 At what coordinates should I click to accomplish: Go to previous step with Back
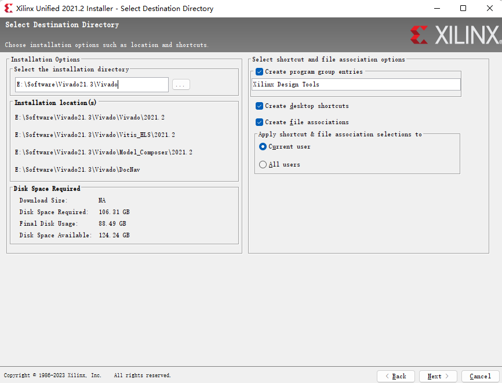[x=396, y=376]
